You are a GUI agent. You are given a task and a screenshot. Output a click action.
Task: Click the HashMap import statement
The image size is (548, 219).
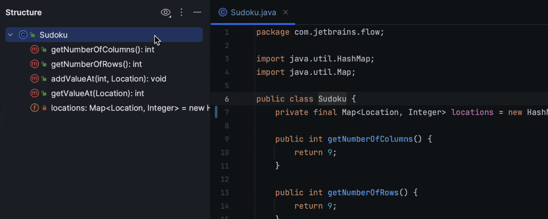pyautogui.click(x=315, y=59)
